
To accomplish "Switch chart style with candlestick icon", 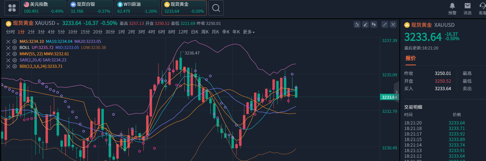I will coord(374,25).
